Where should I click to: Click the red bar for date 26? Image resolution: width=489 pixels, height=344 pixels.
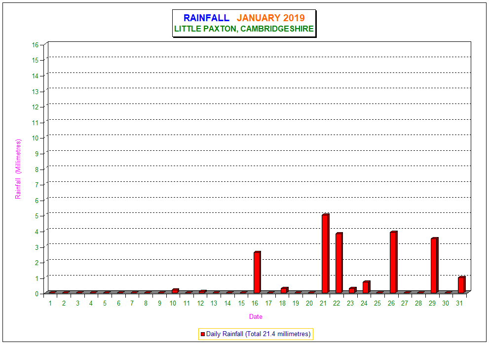(x=393, y=262)
